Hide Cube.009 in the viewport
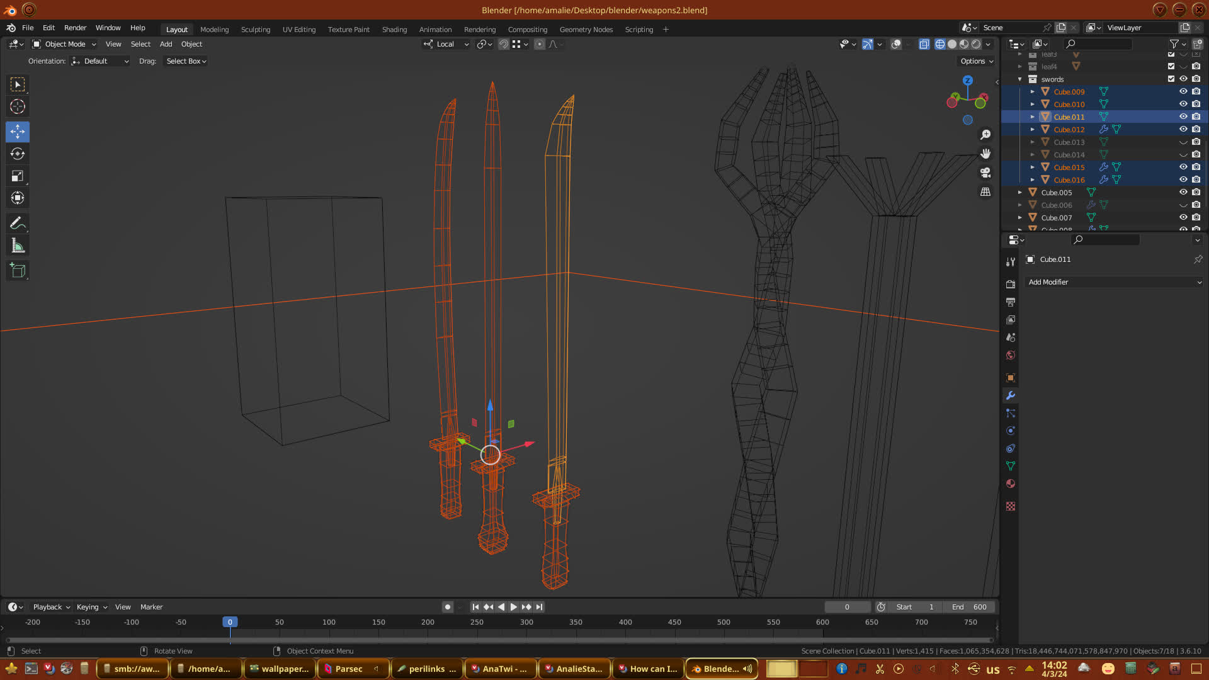Viewport: 1209px width, 680px height. [x=1183, y=91]
